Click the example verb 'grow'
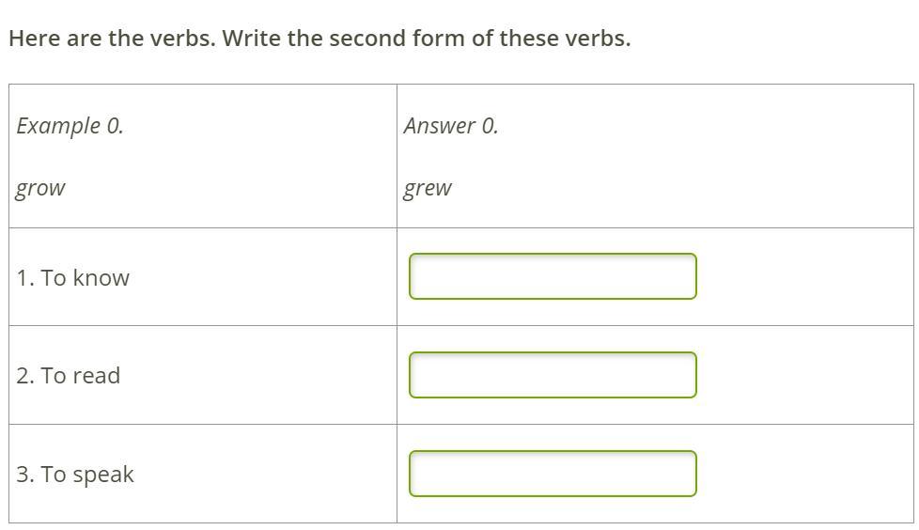The width and height of the screenshot is (919, 530). [x=40, y=188]
